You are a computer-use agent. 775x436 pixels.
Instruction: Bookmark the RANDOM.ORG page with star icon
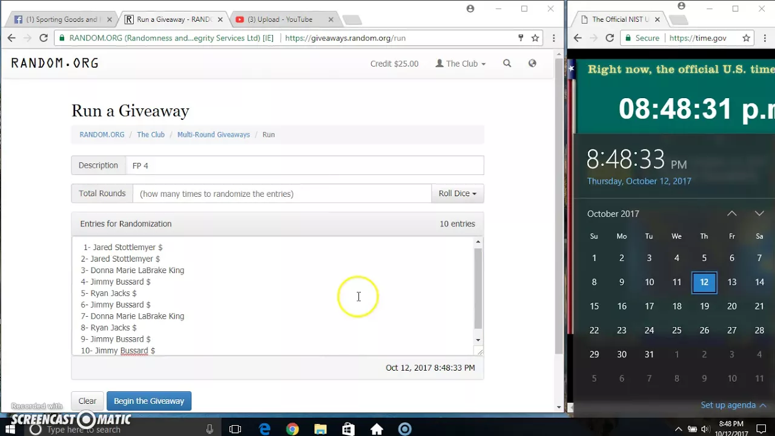point(535,38)
